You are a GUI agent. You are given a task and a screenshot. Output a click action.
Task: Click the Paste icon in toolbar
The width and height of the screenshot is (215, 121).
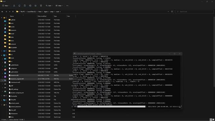tap(25, 6)
